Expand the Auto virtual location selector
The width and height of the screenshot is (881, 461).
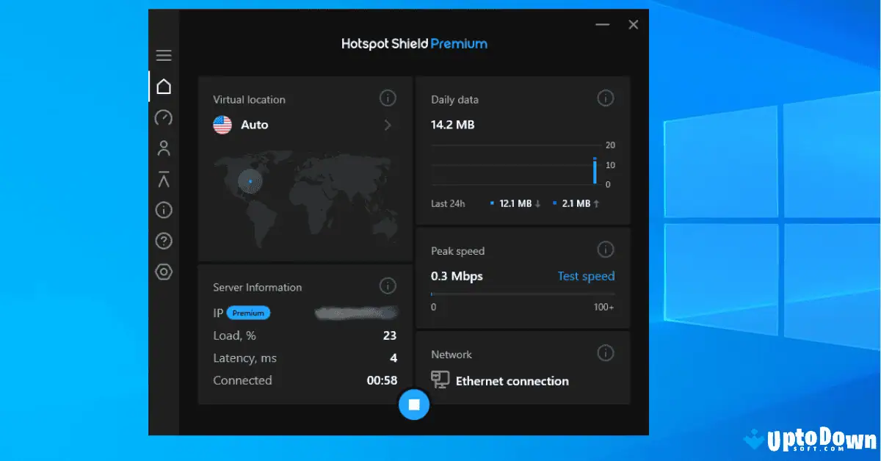click(388, 125)
